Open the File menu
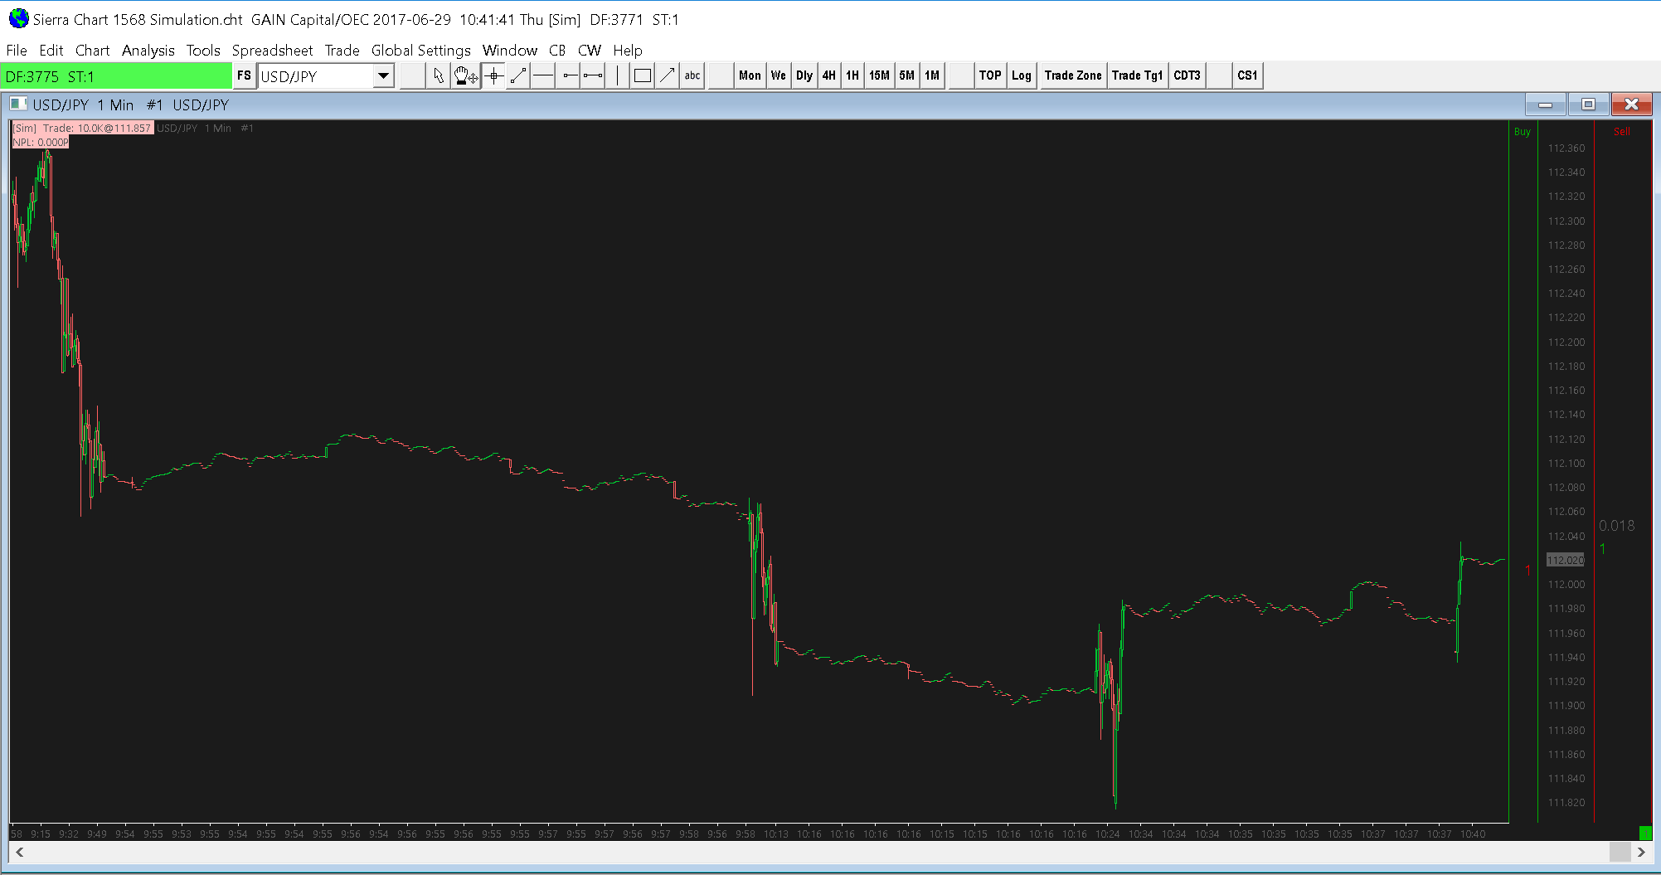The image size is (1661, 875). click(17, 51)
